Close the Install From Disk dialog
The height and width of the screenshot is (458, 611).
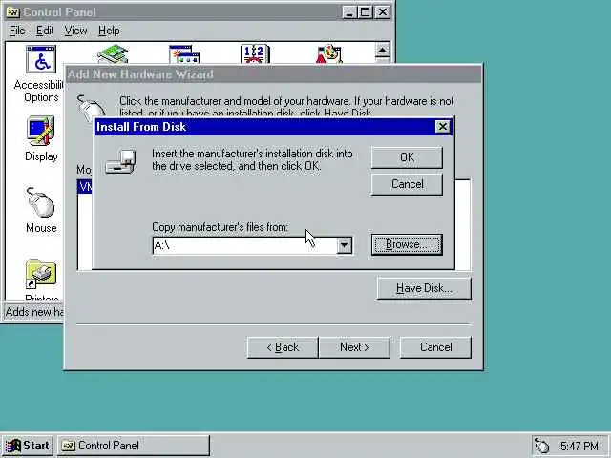coord(443,127)
